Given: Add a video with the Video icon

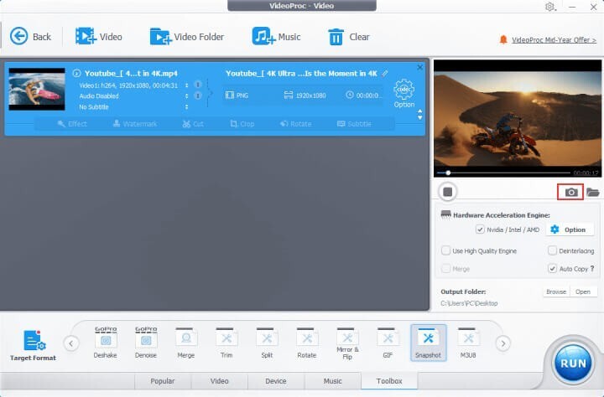Looking at the screenshot, I should pos(99,37).
